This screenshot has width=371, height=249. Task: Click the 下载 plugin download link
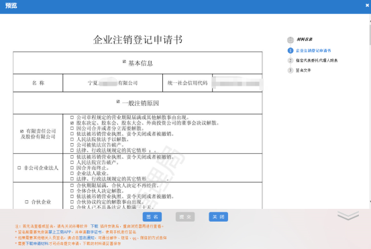pyautogui.click(x=94, y=226)
